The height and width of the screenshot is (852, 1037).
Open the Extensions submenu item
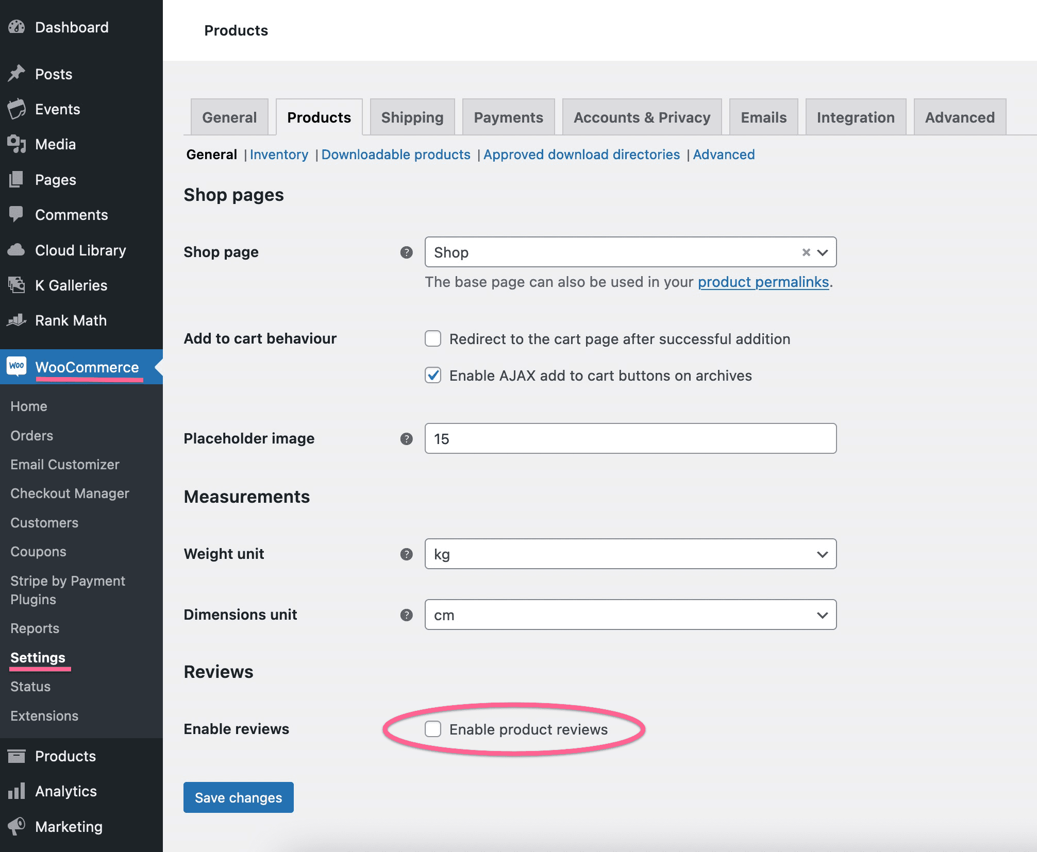coord(44,715)
